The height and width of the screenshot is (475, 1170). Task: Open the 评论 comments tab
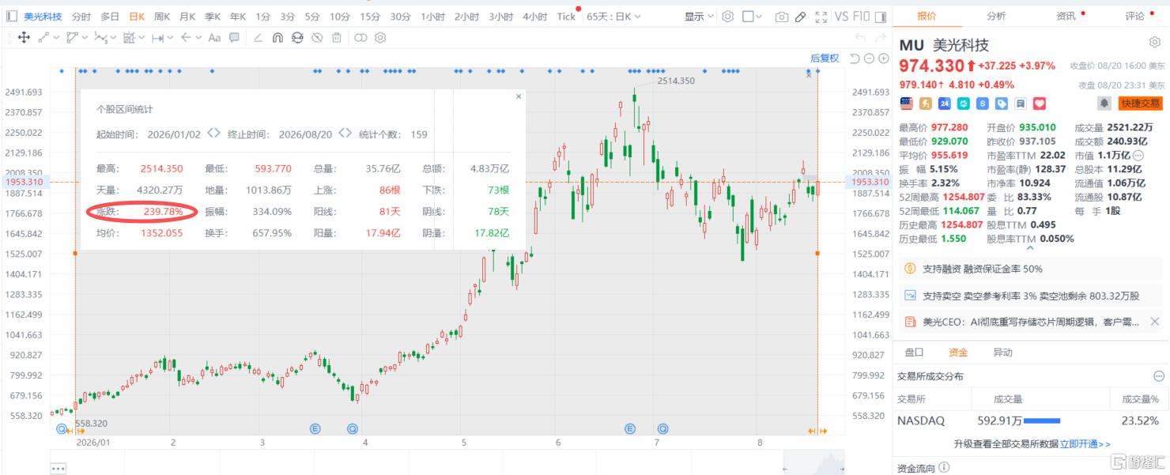1134,16
